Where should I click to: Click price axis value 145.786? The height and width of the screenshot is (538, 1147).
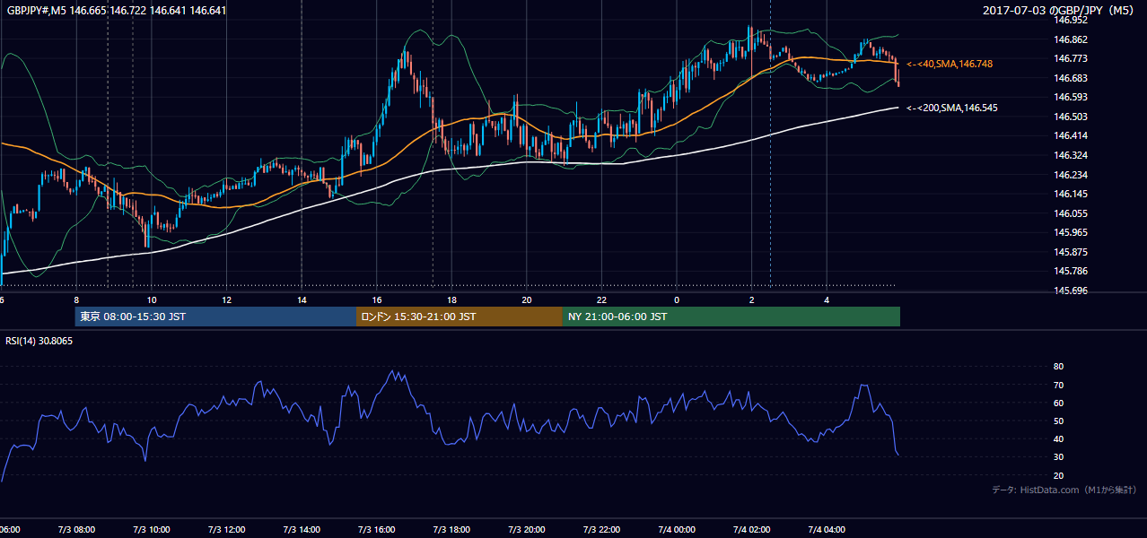tap(1070, 271)
